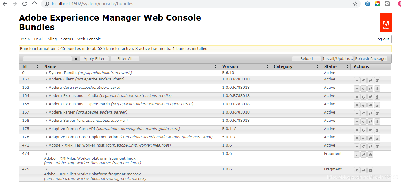Expand Adaptive Forms Core API details
Screen dimensions: 401x183
pos(46,129)
